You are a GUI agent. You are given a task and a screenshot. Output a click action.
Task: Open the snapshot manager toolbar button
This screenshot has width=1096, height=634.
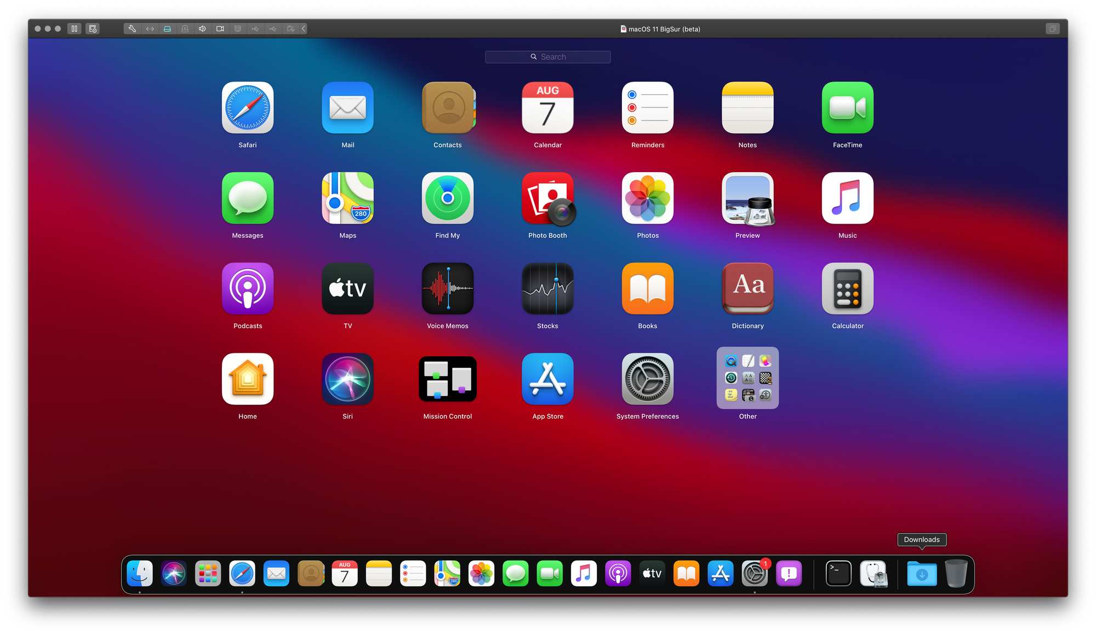[93, 28]
